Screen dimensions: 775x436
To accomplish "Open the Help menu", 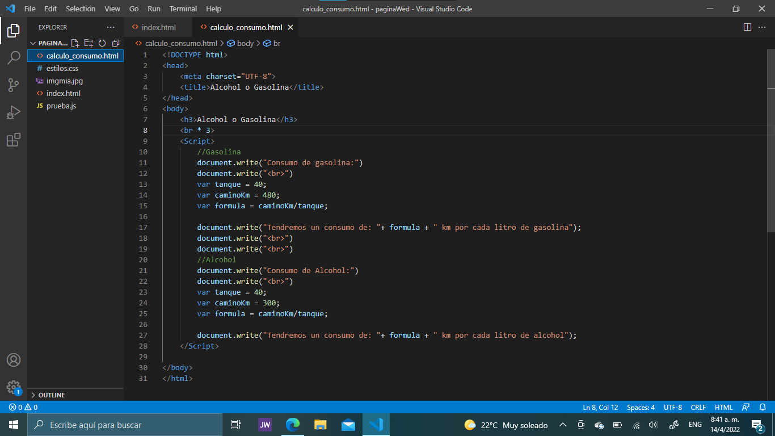I will (214, 9).
